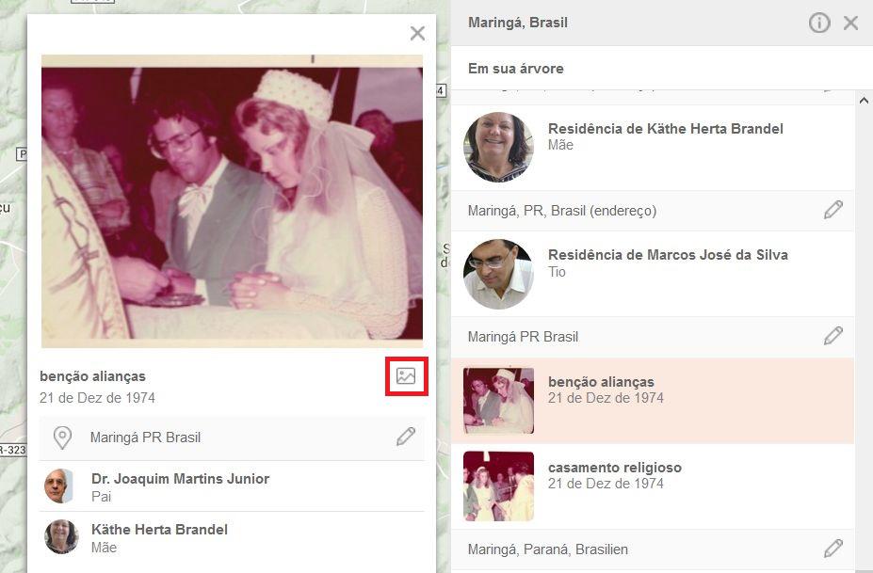Edit the Maringá, PR, Brasil (endereço) place
Viewport: 873px width, 573px height.
click(x=833, y=210)
